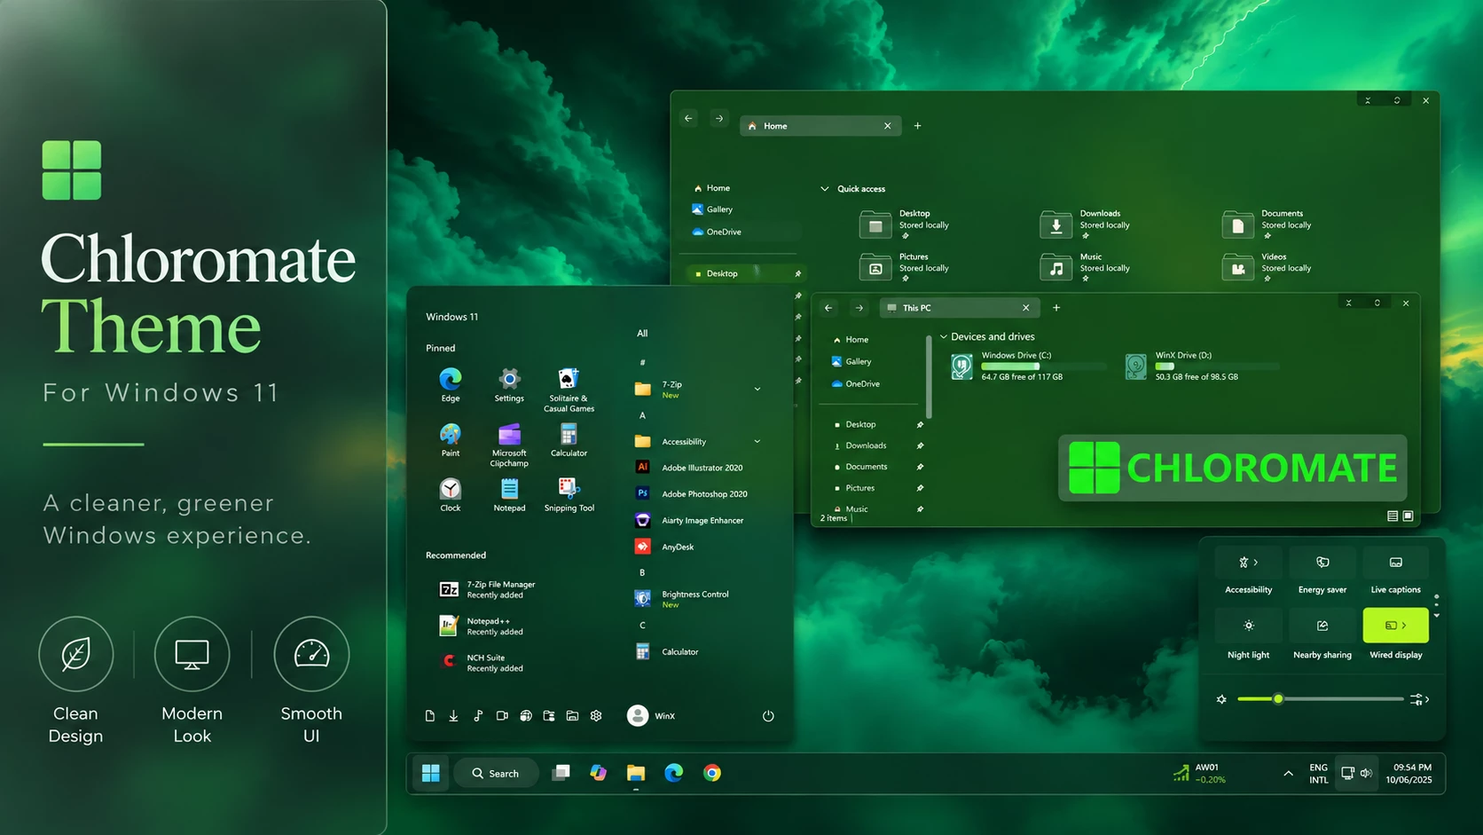Open Downloads folder in Quick access
This screenshot has height=835, width=1483.
[x=1086, y=225]
